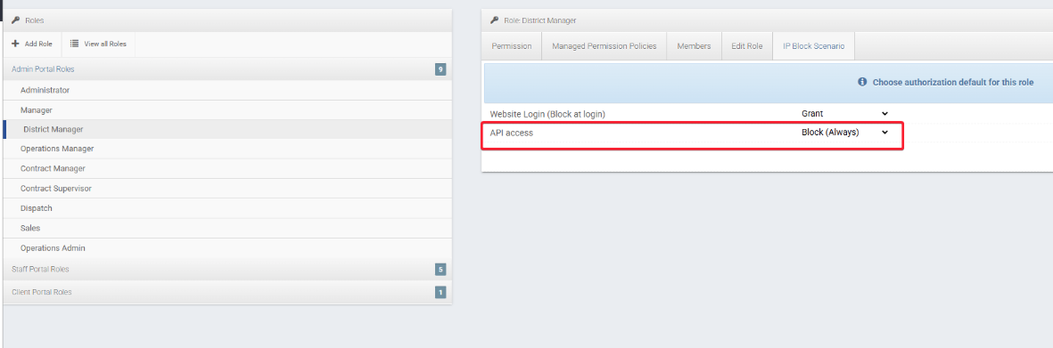Select the IP Block Scenario tab
Image resolution: width=1053 pixels, height=348 pixels.
tap(813, 46)
